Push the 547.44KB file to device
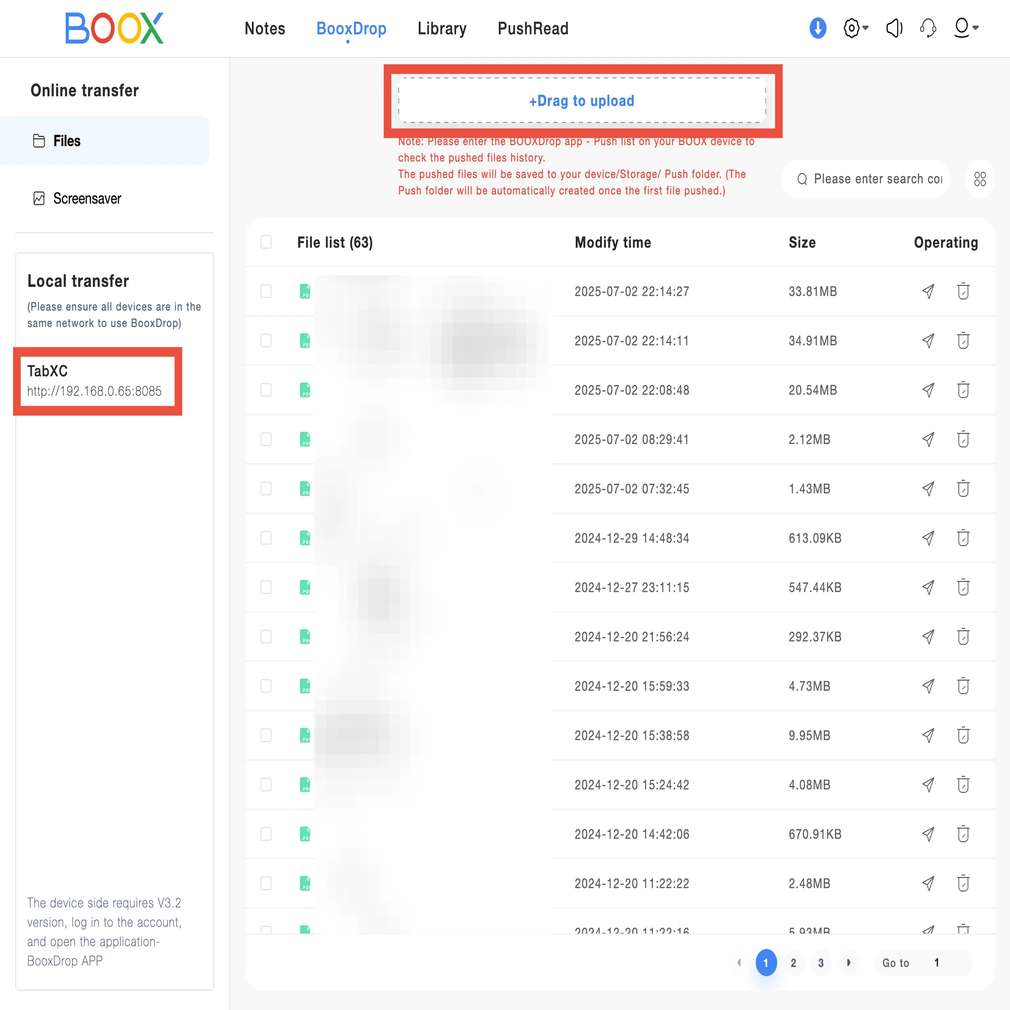The width and height of the screenshot is (1010, 1010). [x=928, y=587]
